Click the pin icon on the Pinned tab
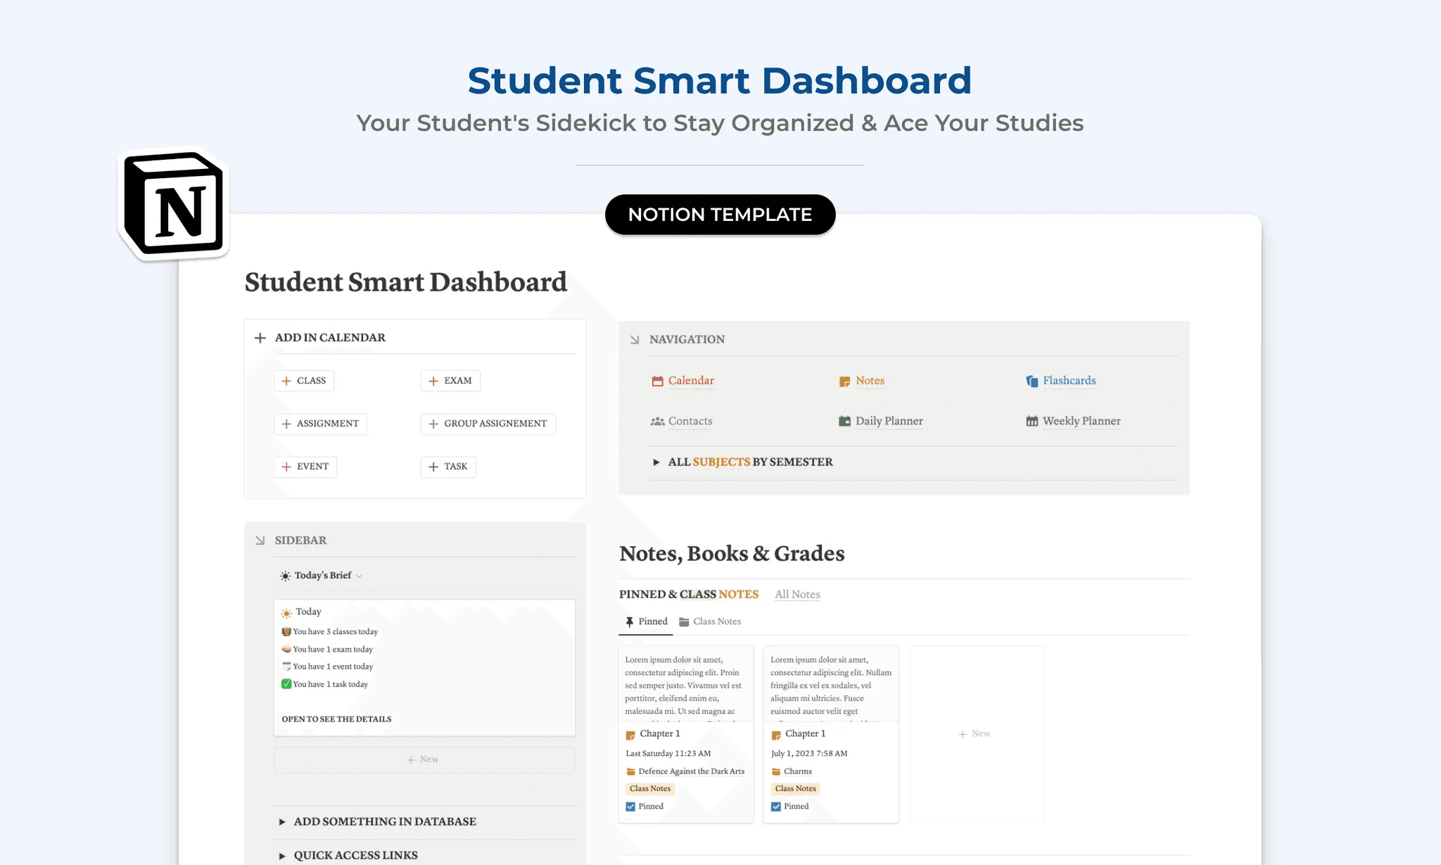The image size is (1441, 865). 630,621
